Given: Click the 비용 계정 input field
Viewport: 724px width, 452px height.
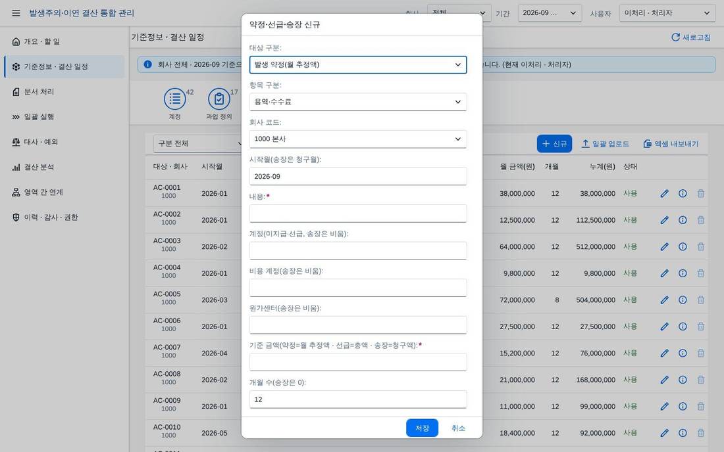Looking at the screenshot, I should tap(358, 288).
